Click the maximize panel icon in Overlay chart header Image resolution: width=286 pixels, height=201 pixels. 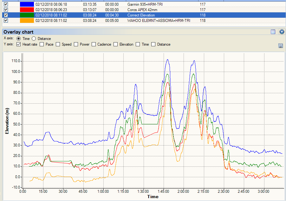[273, 32]
